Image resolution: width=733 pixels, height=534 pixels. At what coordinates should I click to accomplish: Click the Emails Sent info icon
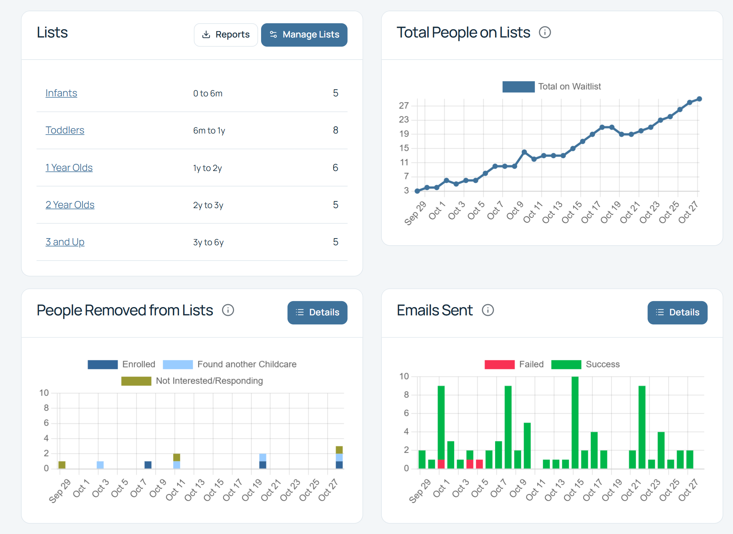pos(488,310)
